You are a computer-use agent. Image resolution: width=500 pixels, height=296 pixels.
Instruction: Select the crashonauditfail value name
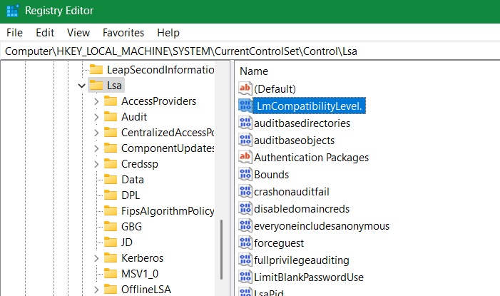(292, 192)
